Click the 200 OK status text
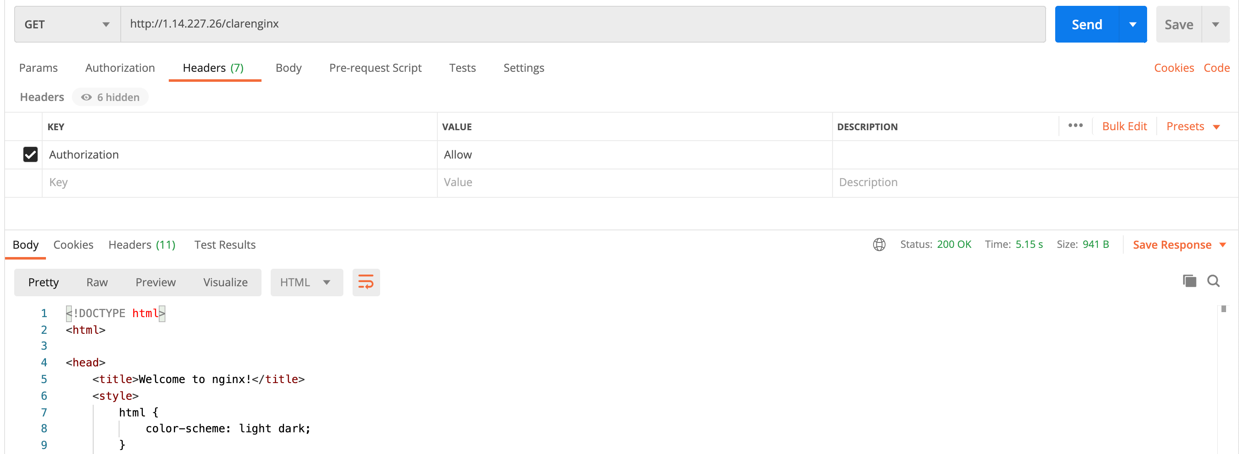Screen dimensions: 1239x454 coord(954,245)
